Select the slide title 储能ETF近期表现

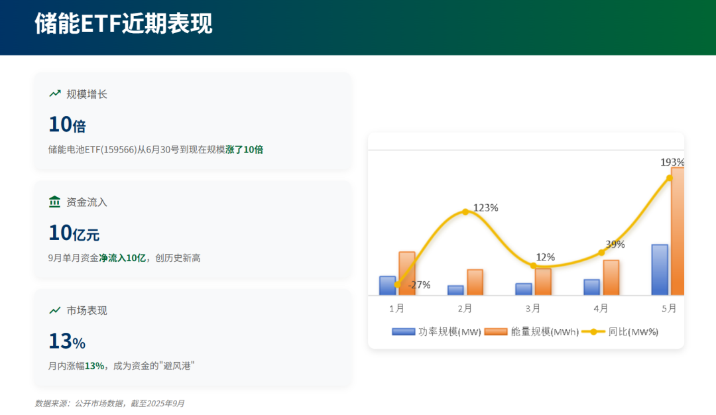click(123, 24)
